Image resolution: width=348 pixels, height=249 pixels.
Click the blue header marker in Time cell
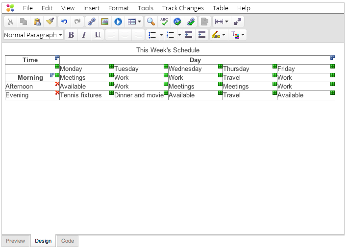pos(57,58)
